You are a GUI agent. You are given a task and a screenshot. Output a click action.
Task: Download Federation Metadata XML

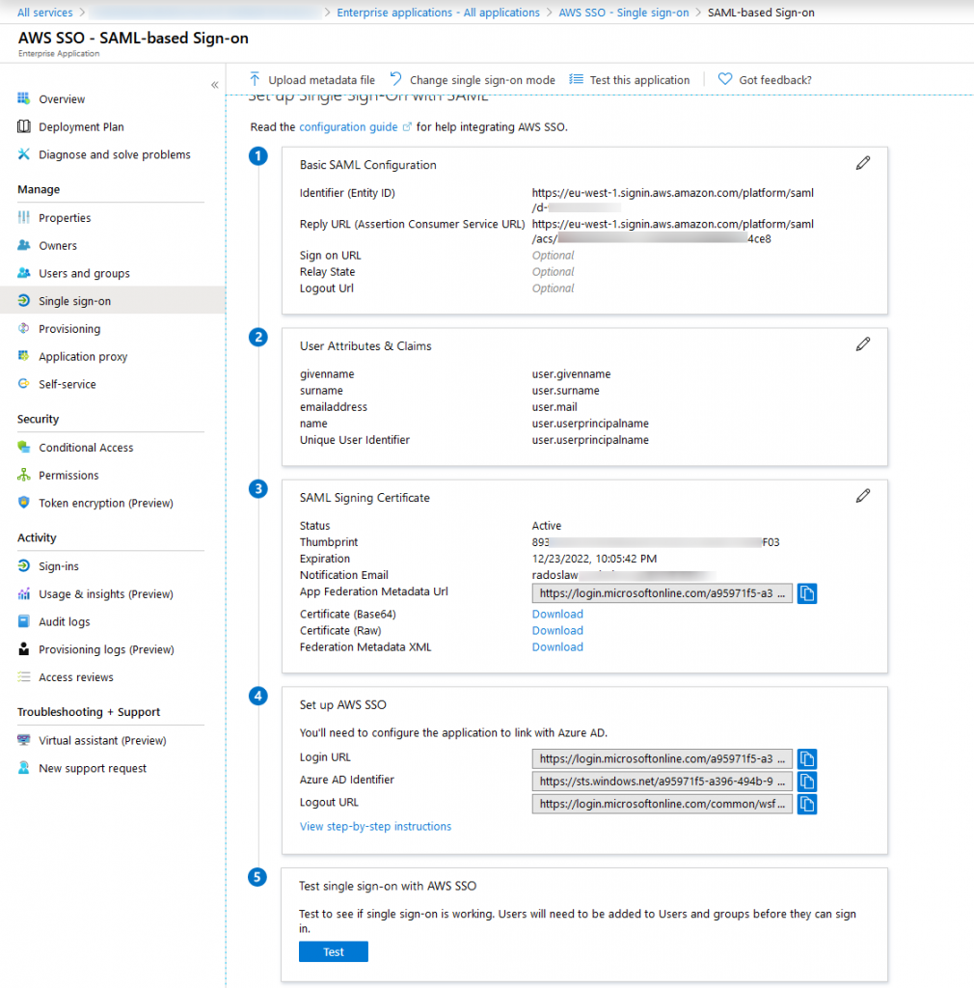[x=557, y=646]
